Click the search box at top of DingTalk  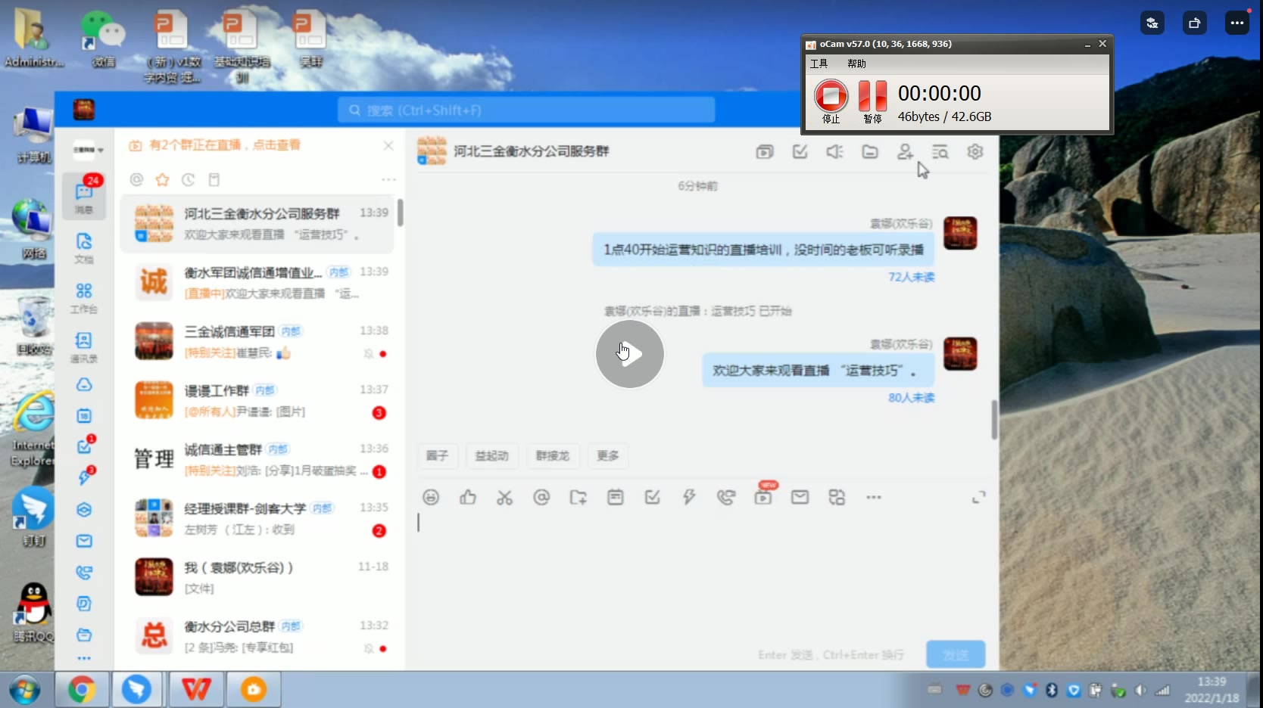(526, 110)
